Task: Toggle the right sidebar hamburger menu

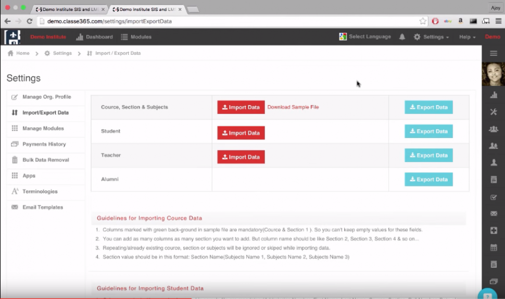Action: (x=494, y=54)
